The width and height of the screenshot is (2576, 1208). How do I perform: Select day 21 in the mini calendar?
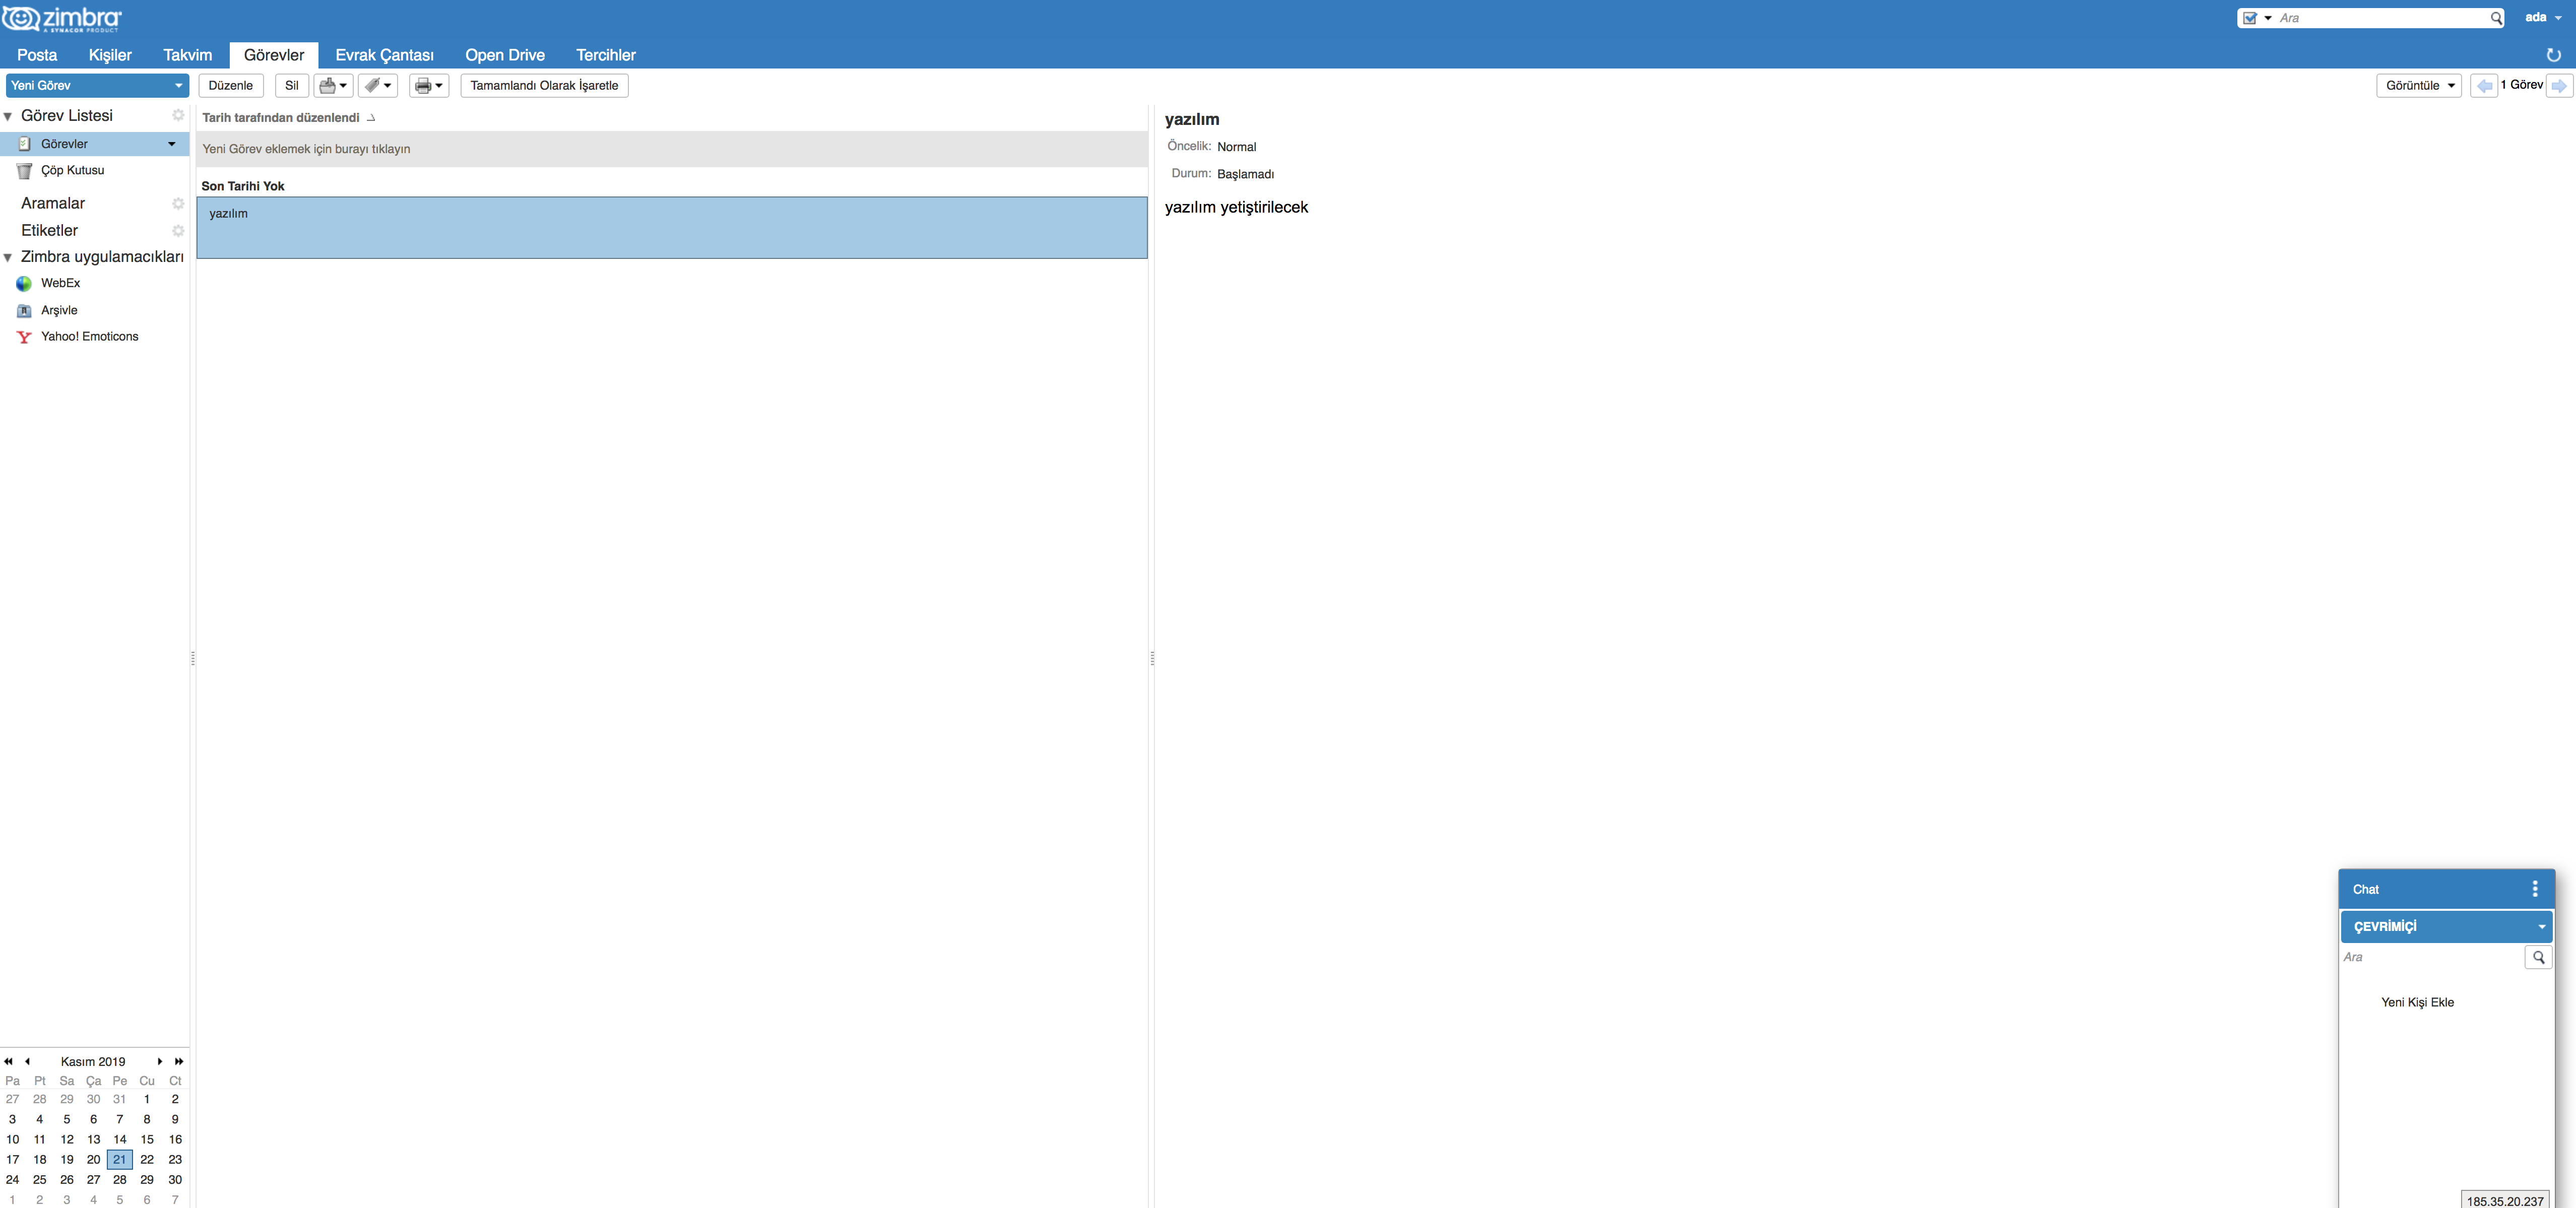120,1160
